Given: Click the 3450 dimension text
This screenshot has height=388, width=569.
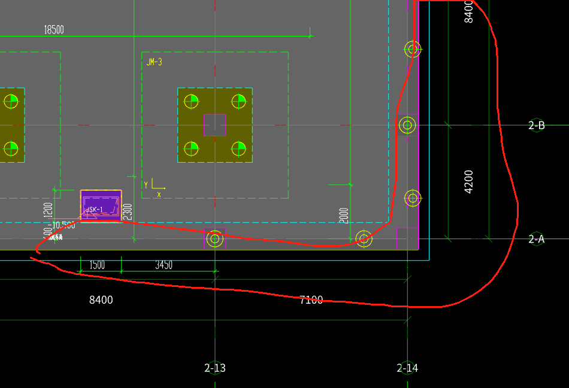Looking at the screenshot, I should pyautogui.click(x=164, y=265).
